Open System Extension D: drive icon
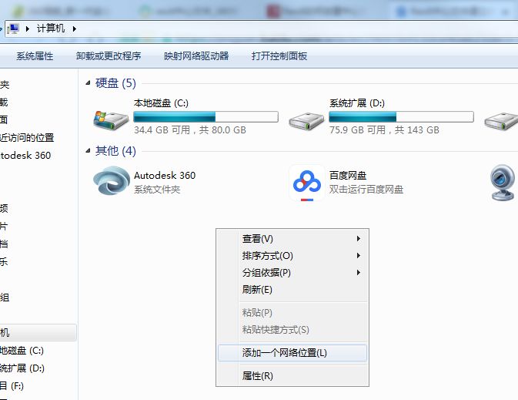The image size is (518, 400). click(x=306, y=121)
